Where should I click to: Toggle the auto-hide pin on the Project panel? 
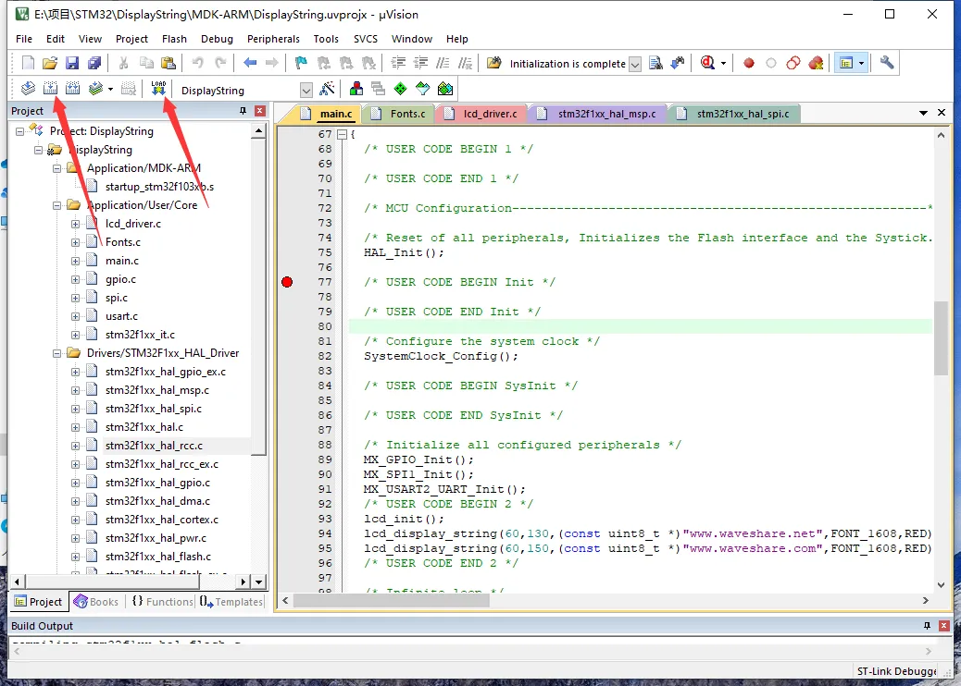point(243,111)
